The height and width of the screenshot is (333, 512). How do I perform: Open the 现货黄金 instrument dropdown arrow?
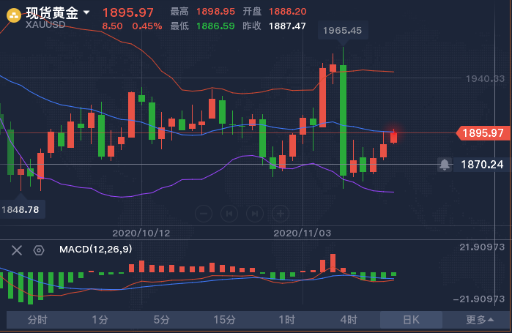coord(86,12)
